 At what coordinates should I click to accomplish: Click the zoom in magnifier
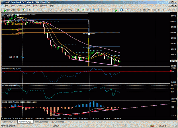[x=94, y=10]
